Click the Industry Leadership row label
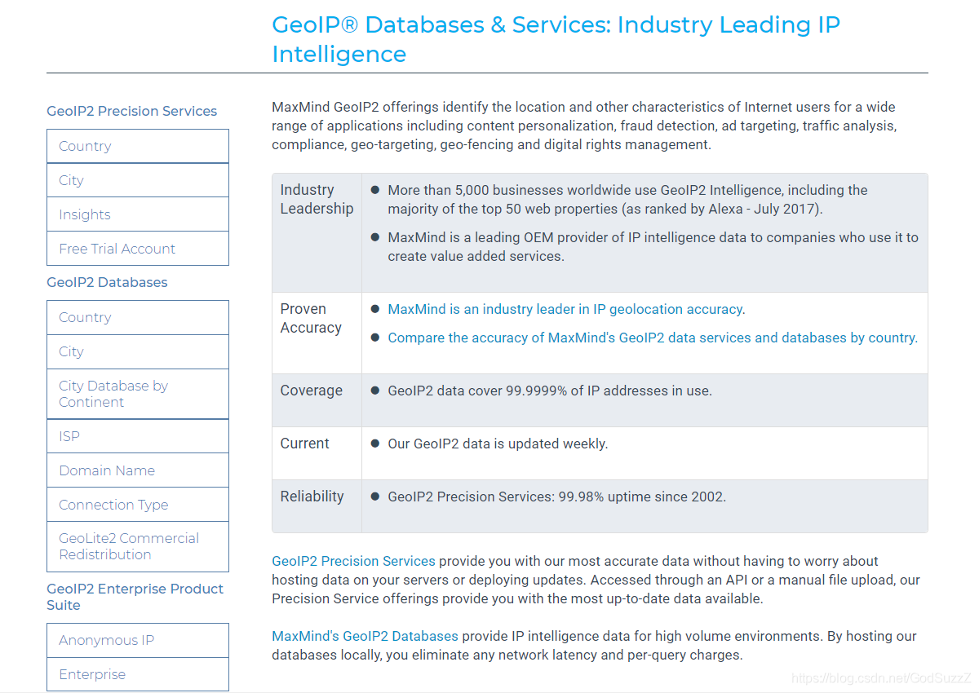The image size is (979, 693). point(317,199)
